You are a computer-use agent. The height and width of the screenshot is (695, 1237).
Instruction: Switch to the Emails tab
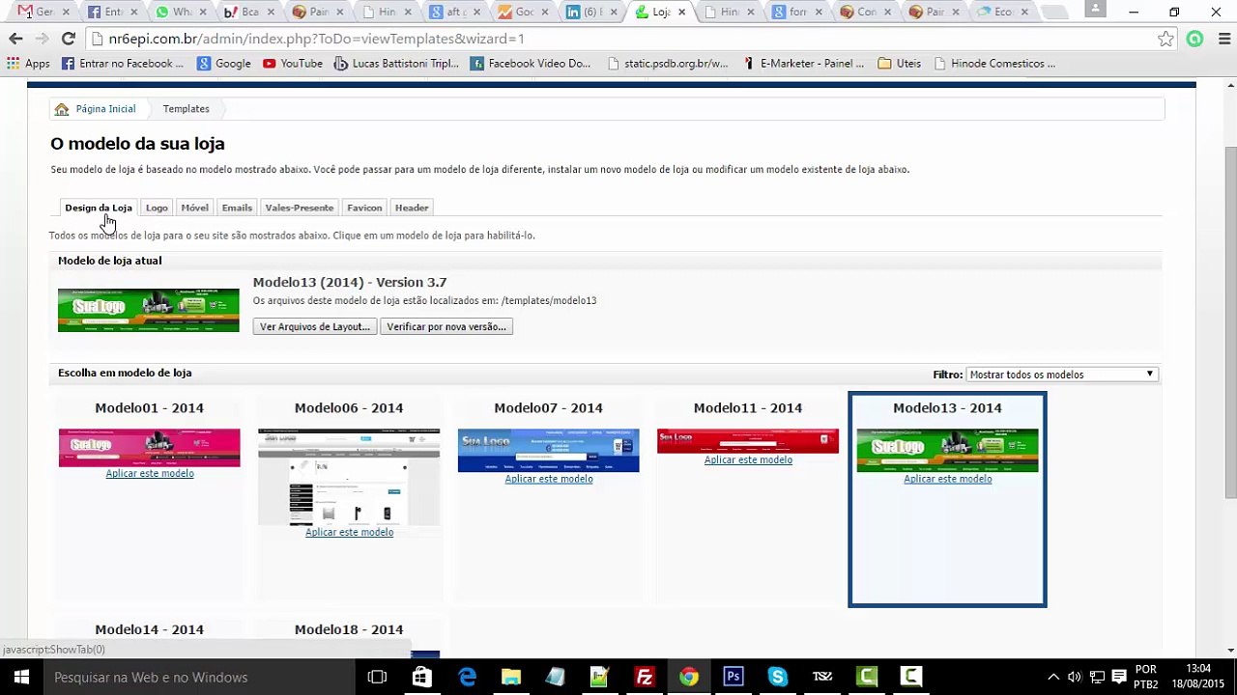[x=237, y=208]
